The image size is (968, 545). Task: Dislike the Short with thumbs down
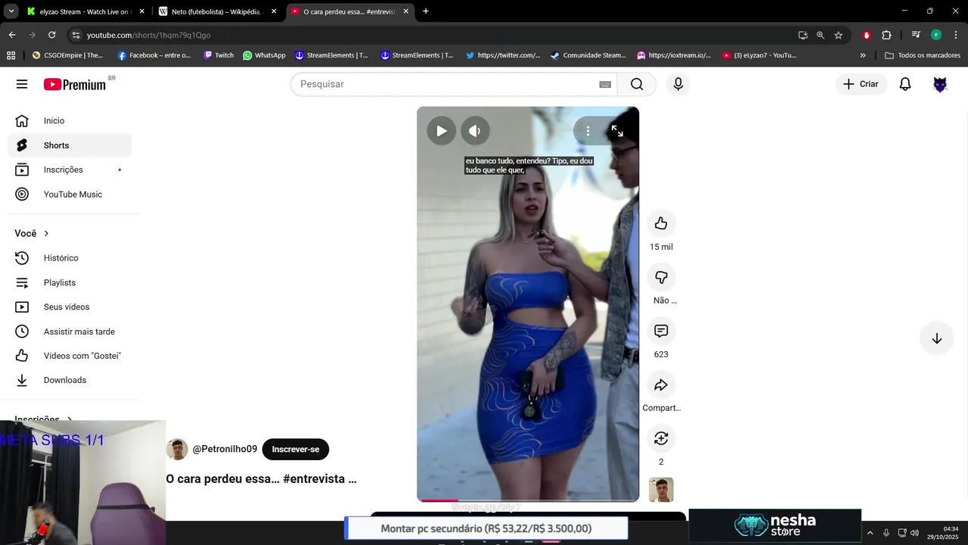click(661, 277)
